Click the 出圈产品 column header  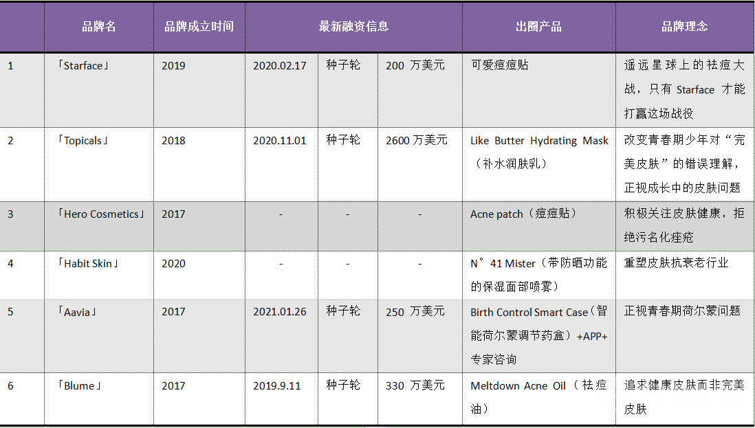(538, 26)
